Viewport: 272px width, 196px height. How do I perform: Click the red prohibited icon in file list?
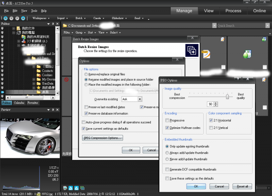66,80
